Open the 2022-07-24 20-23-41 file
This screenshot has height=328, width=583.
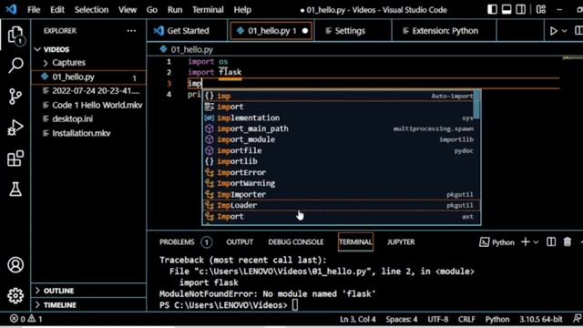pos(89,91)
